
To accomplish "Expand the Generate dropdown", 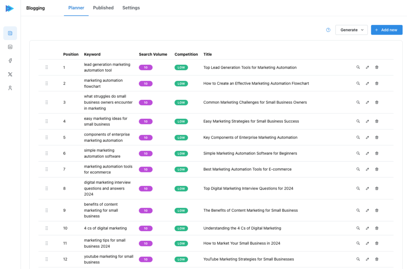I will pyautogui.click(x=352, y=30).
